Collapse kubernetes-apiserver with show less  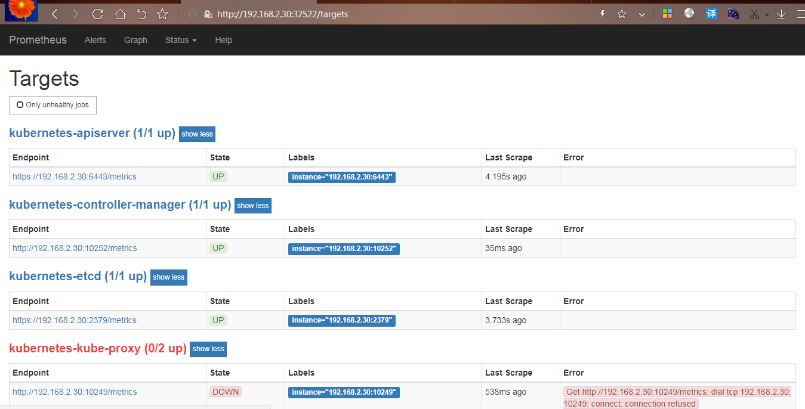click(197, 134)
